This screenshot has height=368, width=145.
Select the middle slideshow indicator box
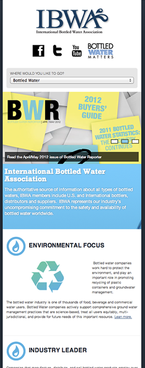(125, 141)
